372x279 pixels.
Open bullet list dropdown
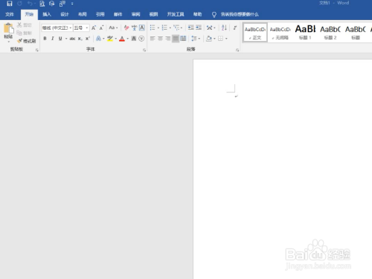coord(158,28)
